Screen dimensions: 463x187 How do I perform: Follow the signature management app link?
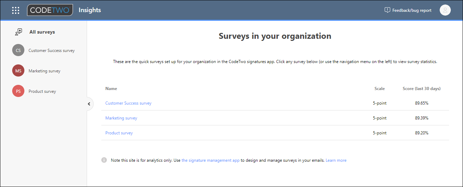pos(211,160)
